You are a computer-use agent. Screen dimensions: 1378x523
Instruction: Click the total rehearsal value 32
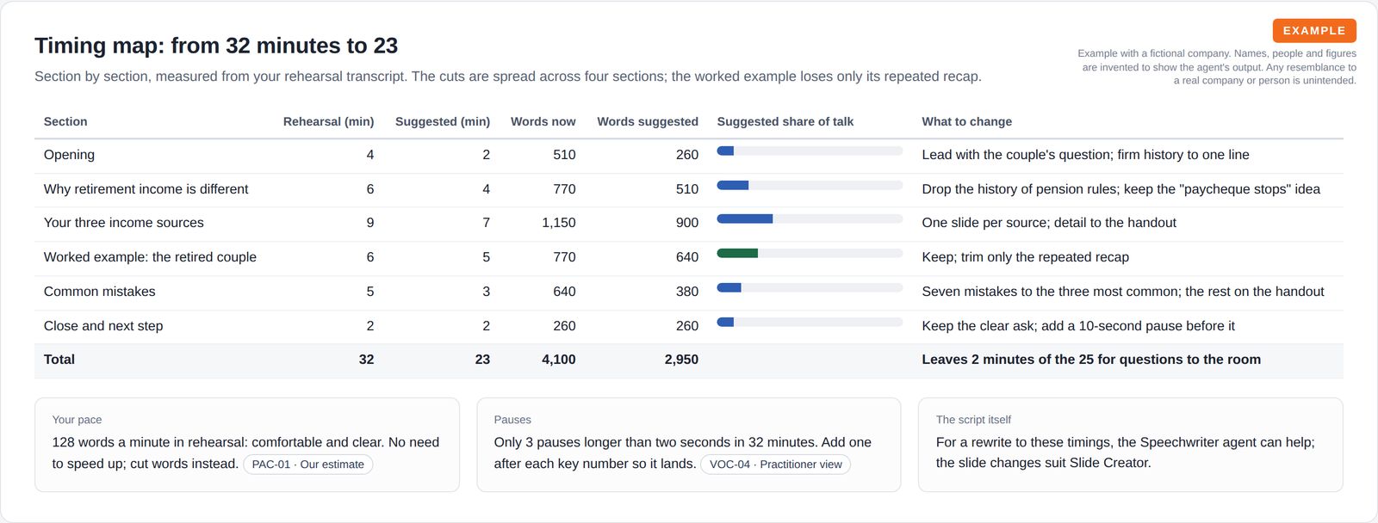pos(367,360)
